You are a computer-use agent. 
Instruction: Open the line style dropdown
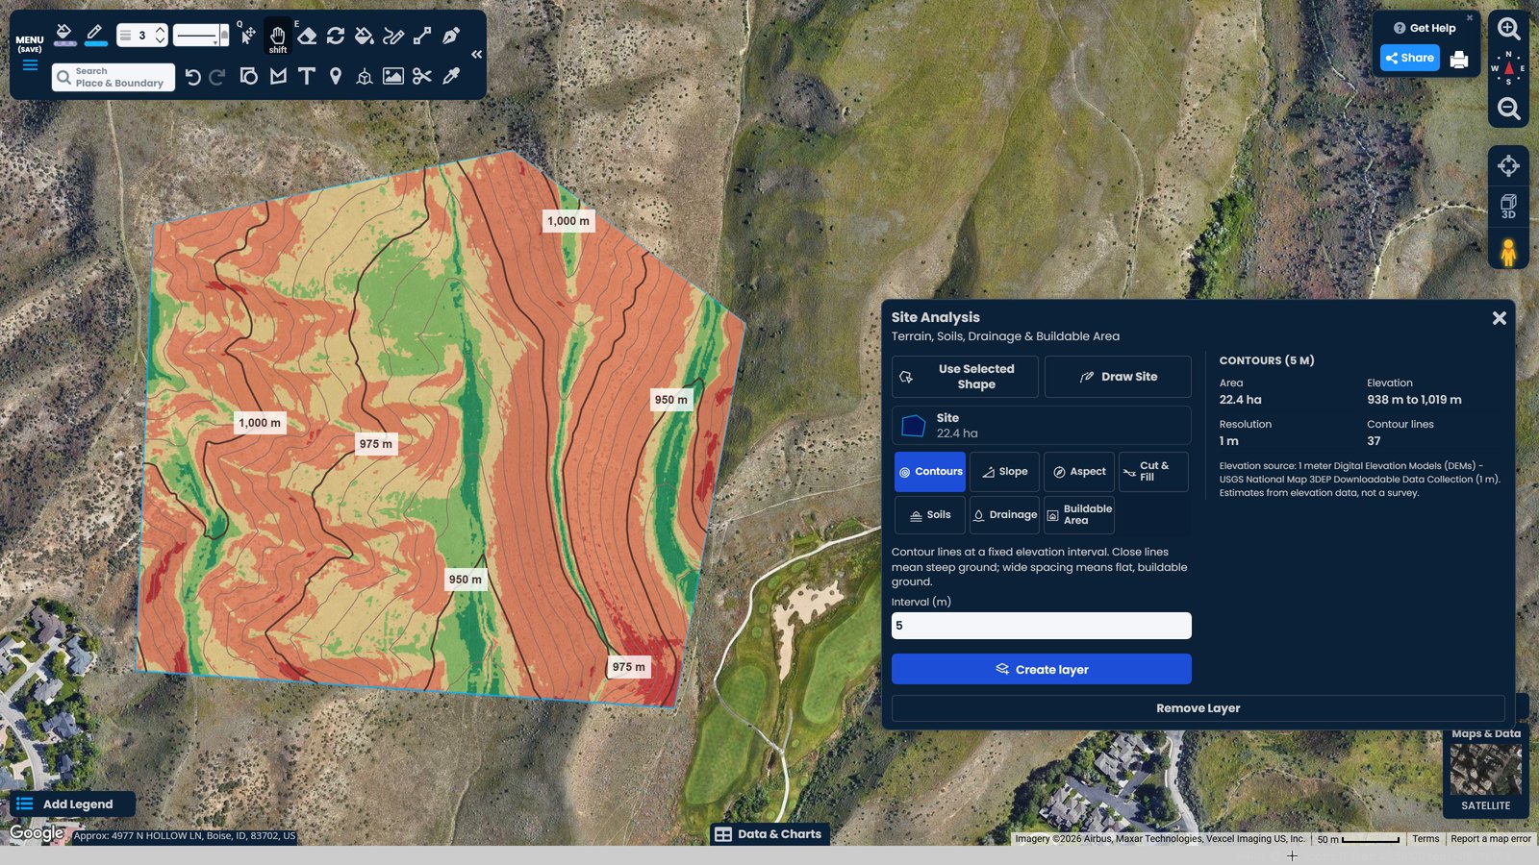(x=201, y=36)
